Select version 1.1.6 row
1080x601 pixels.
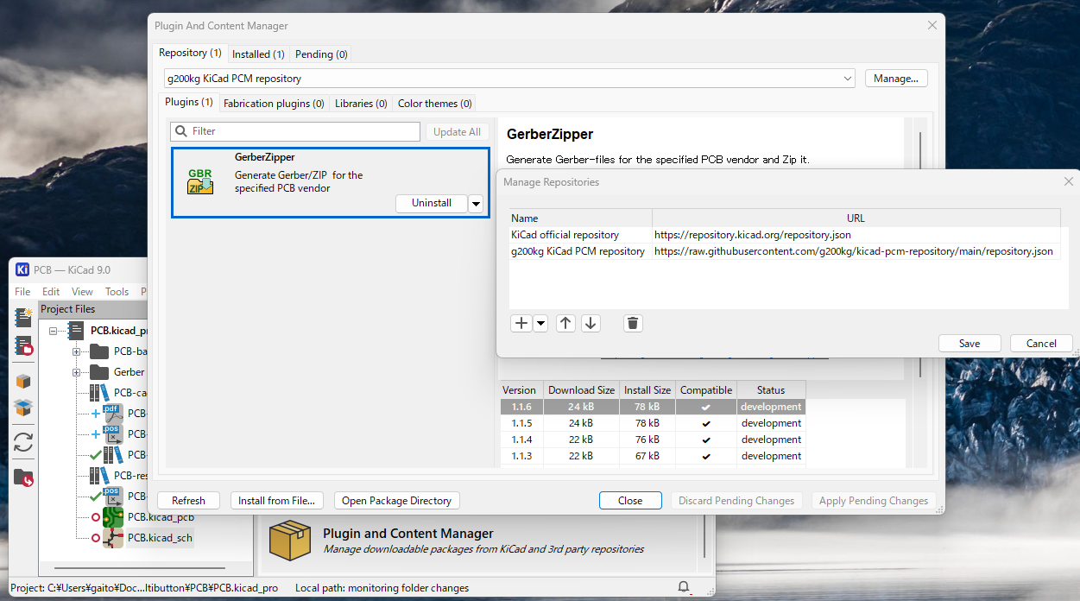click(653, 407)
